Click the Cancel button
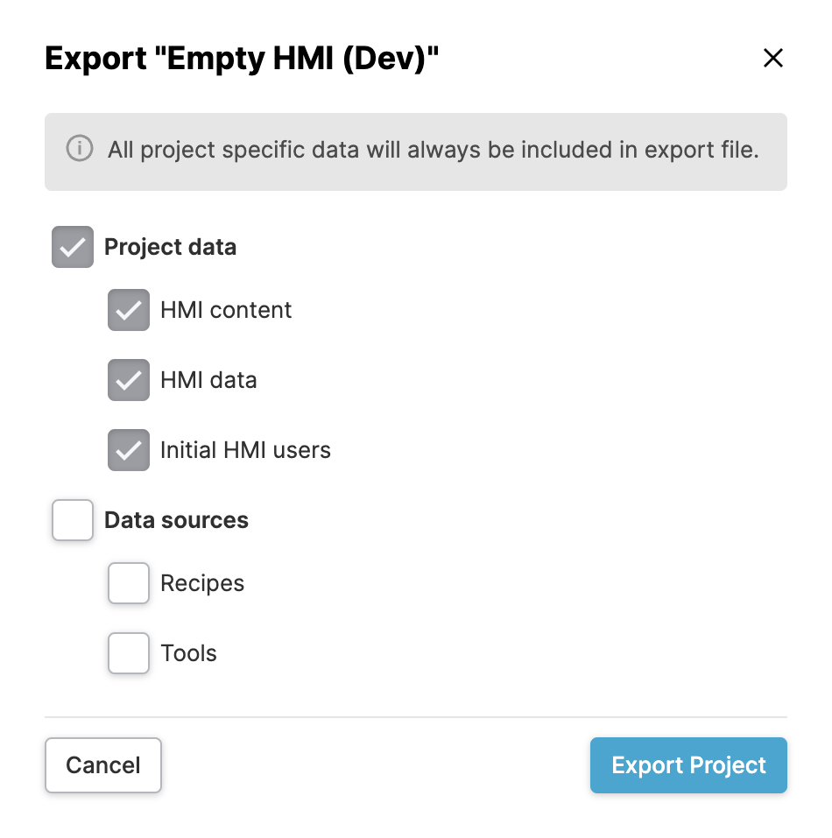This screenshot has height=838, width=832. pos(103,765)
